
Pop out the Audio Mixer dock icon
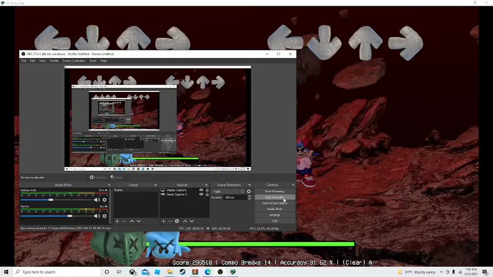[x=109, y=185]
